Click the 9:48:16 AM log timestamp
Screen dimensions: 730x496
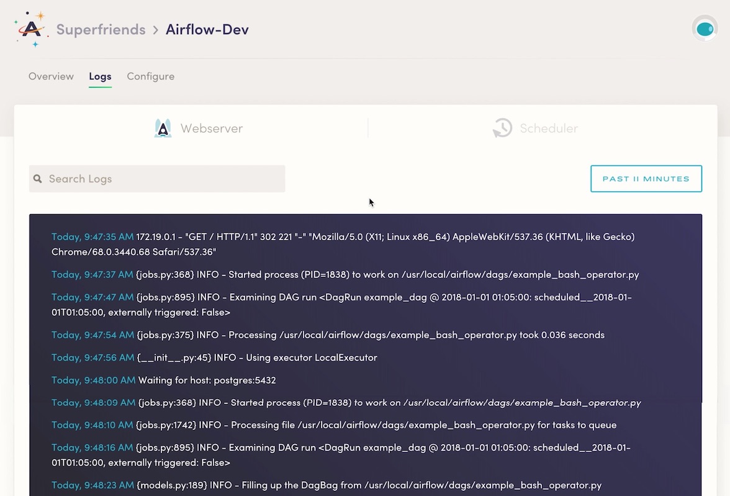92,448
